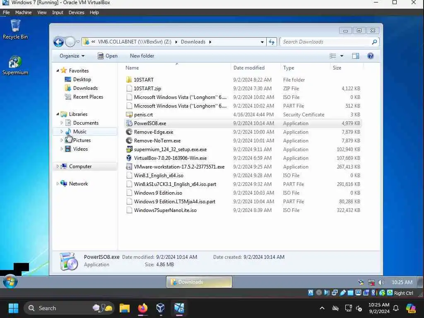Image resolution: width=424 pixels, height=318 pixels.
Task: Open the VirtualBox Devices menu
Action: 76,12
